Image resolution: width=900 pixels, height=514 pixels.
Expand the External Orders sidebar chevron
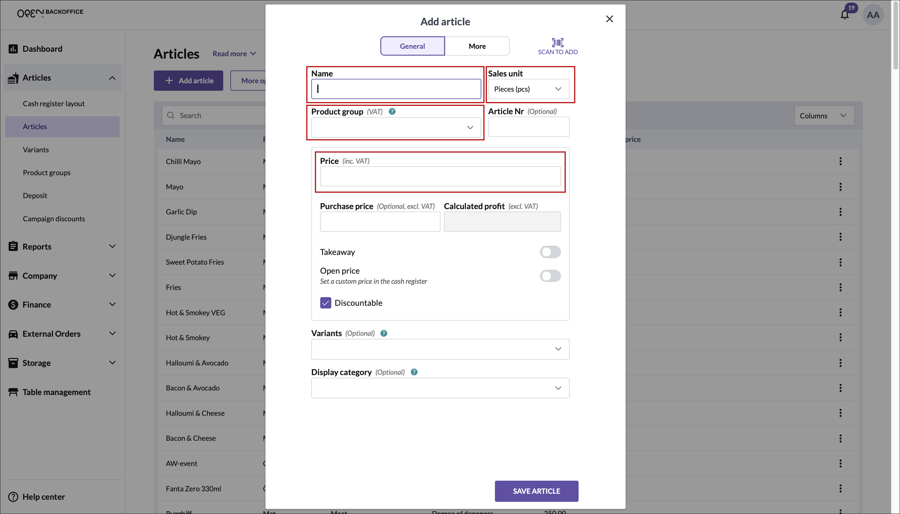click(112, 334)
